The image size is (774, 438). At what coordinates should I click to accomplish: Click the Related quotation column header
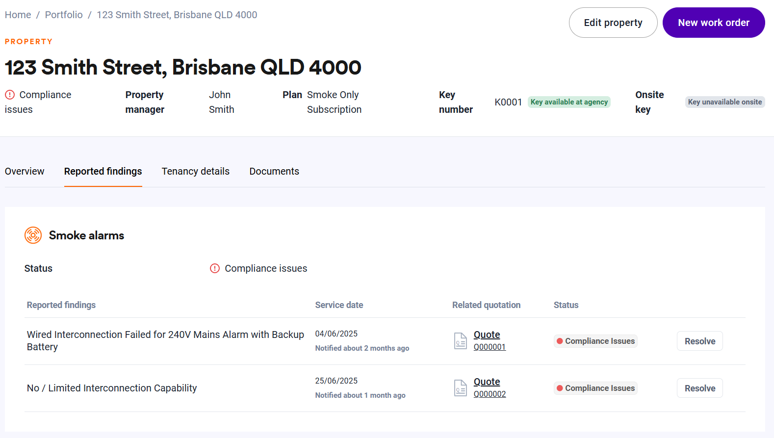click(486, 305)
